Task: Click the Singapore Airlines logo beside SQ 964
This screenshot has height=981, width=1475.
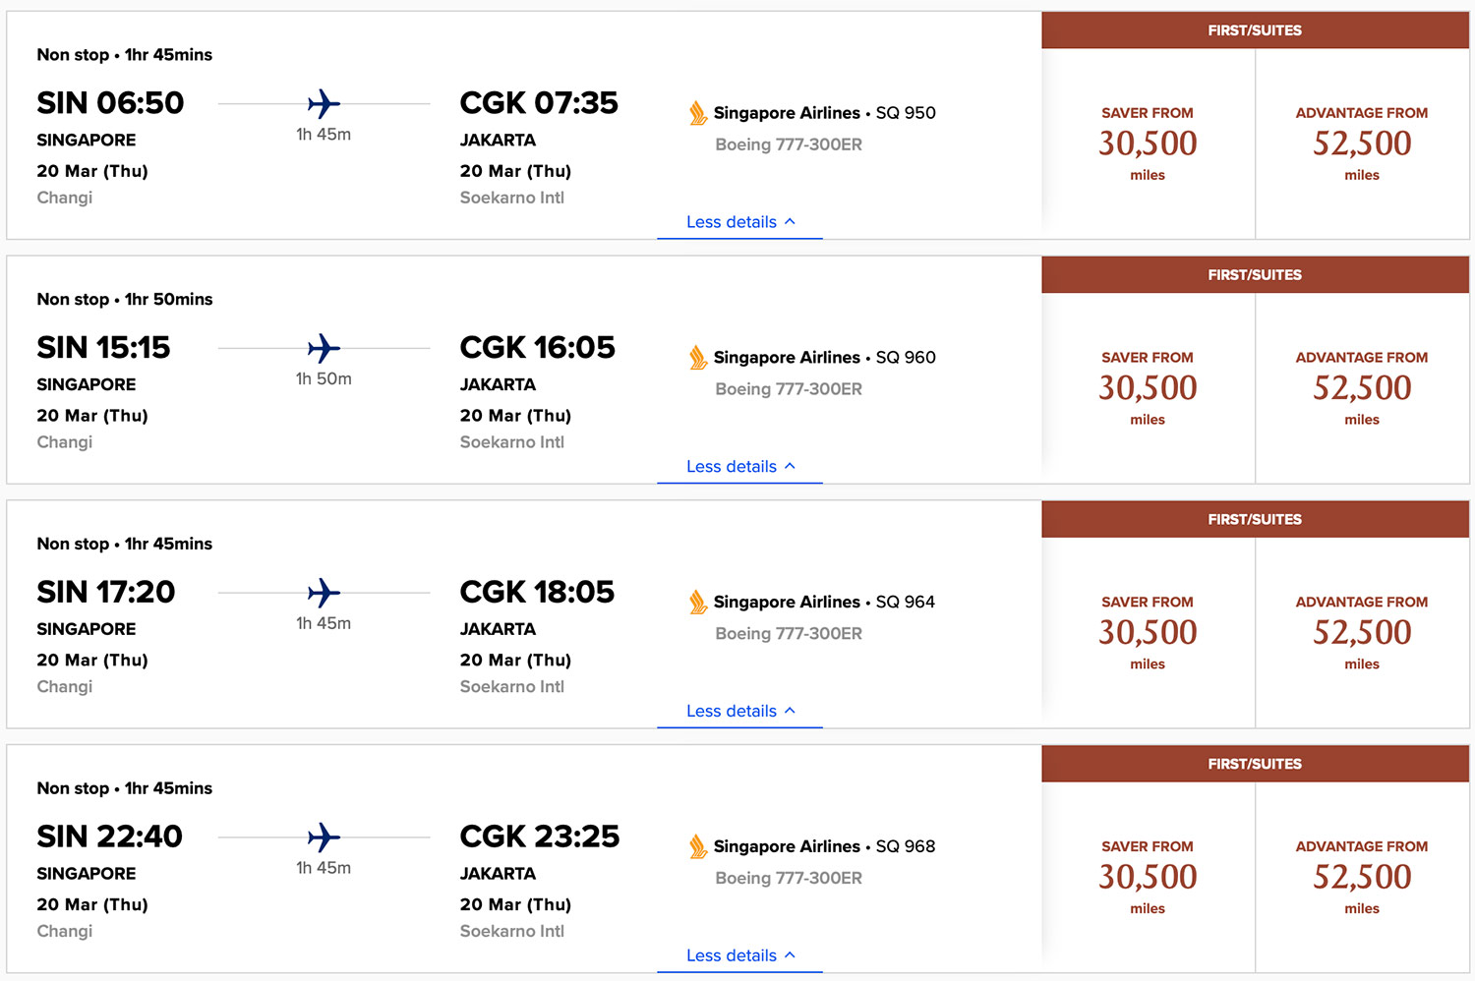Action: pyautogui.click(x=698, y=603)
